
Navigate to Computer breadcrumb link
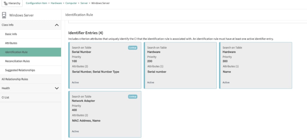71,3
